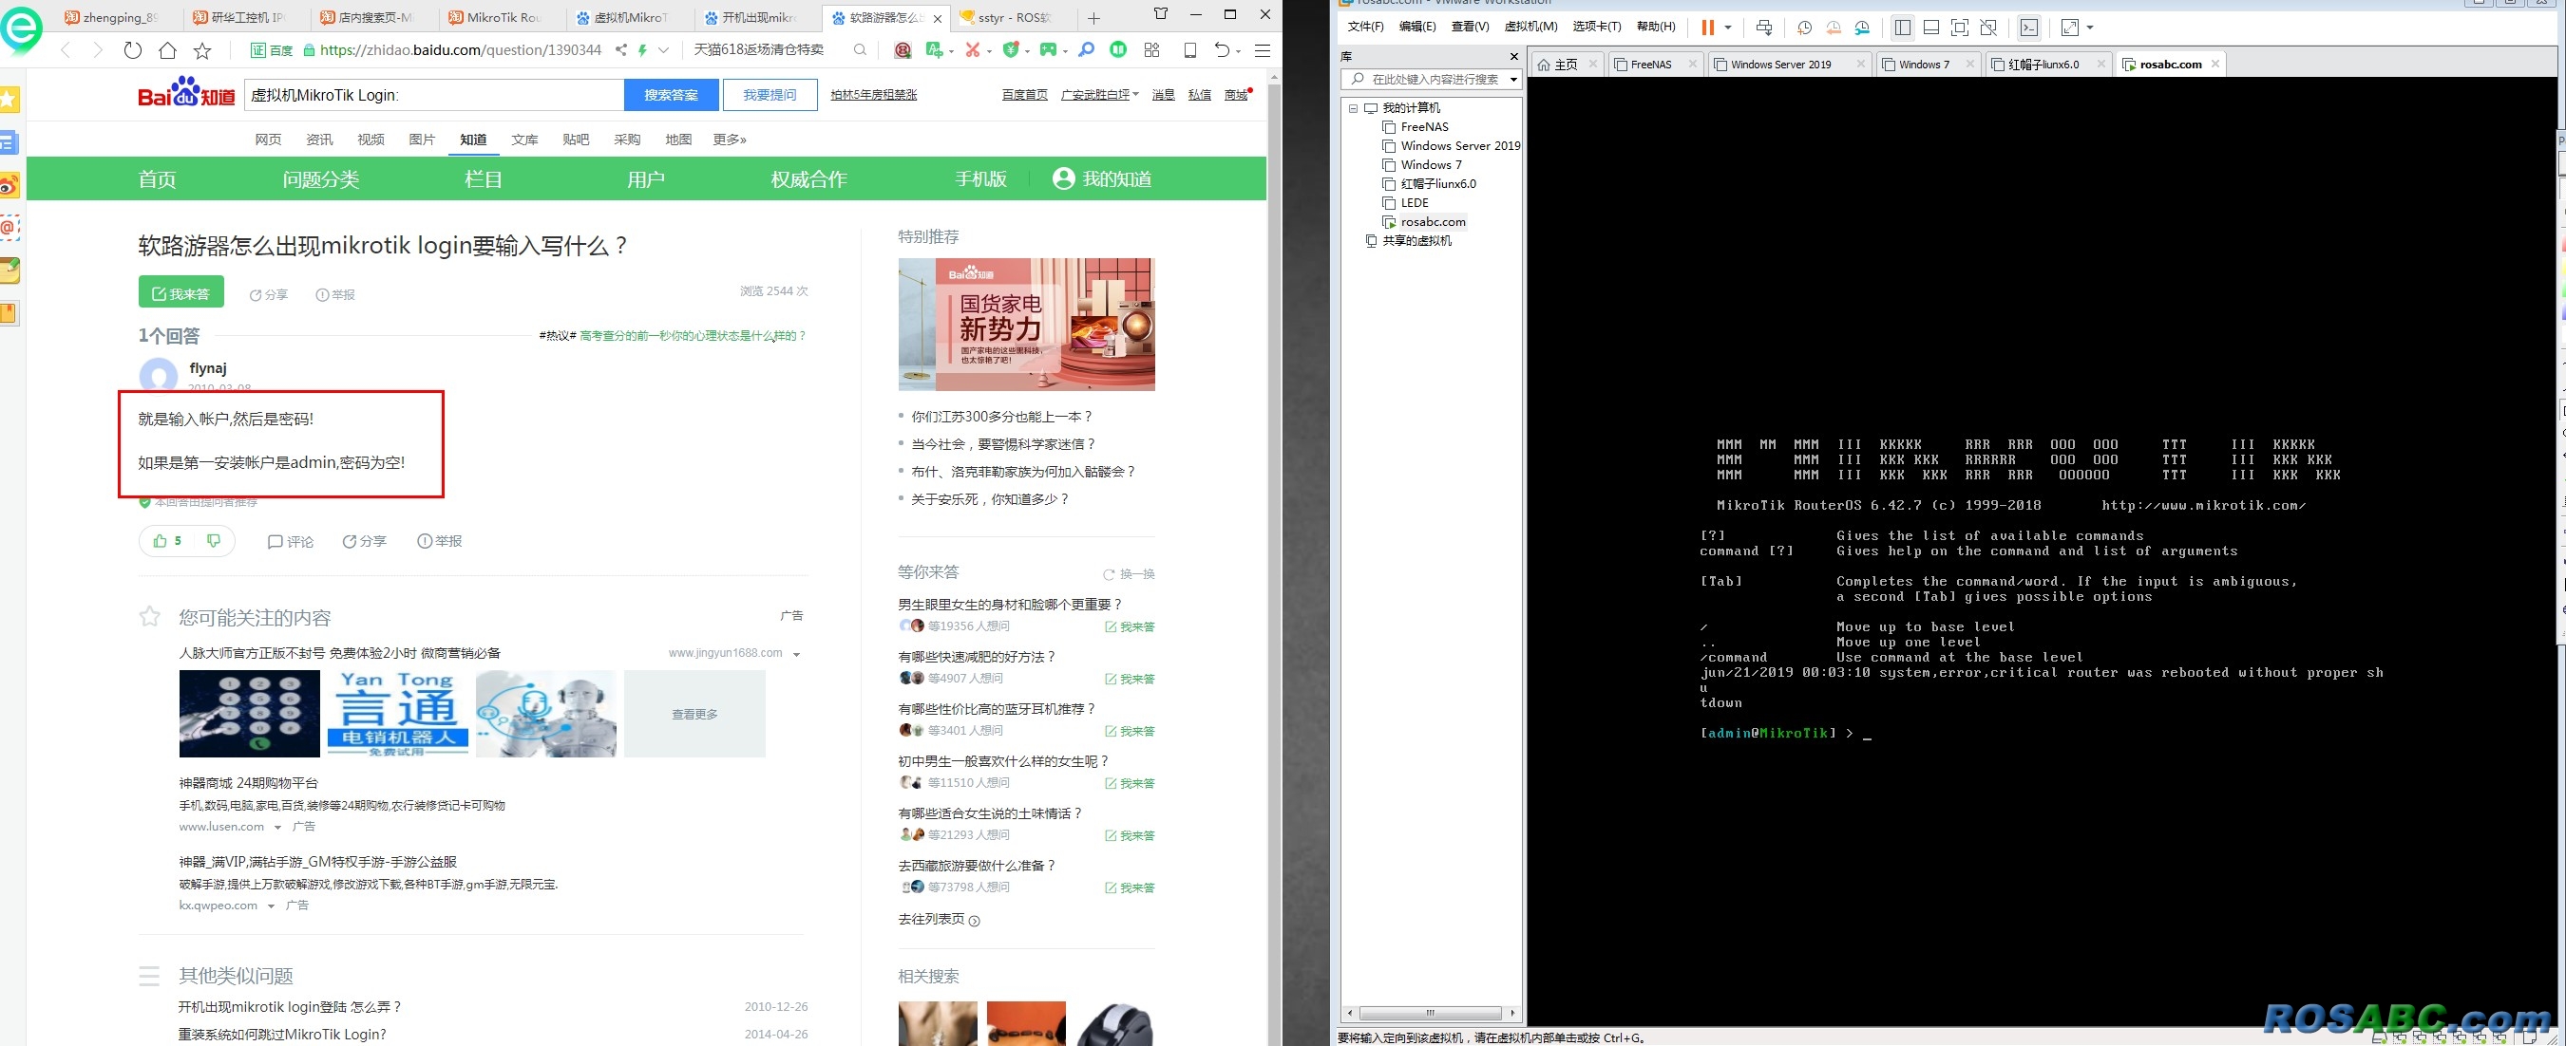Click the magnifier in browser search box

point(860,49)
